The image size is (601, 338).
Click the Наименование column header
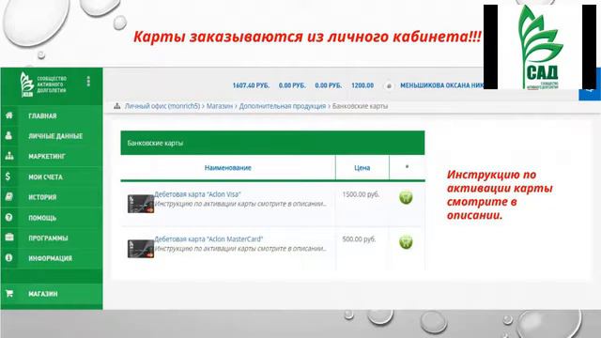(227, 167)
